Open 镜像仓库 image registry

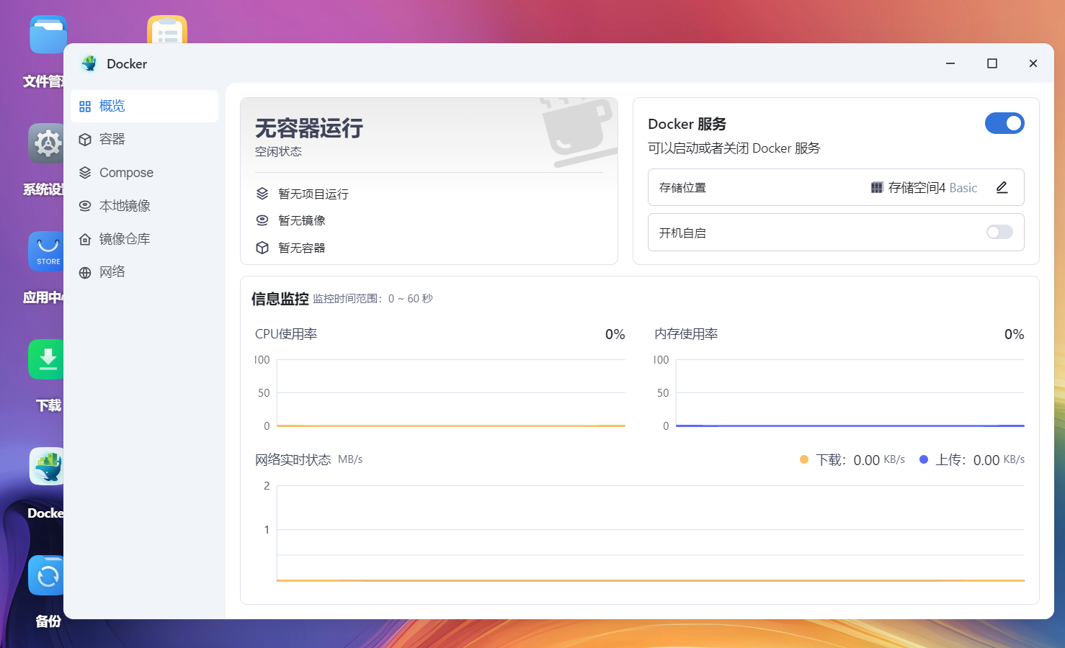144,239
